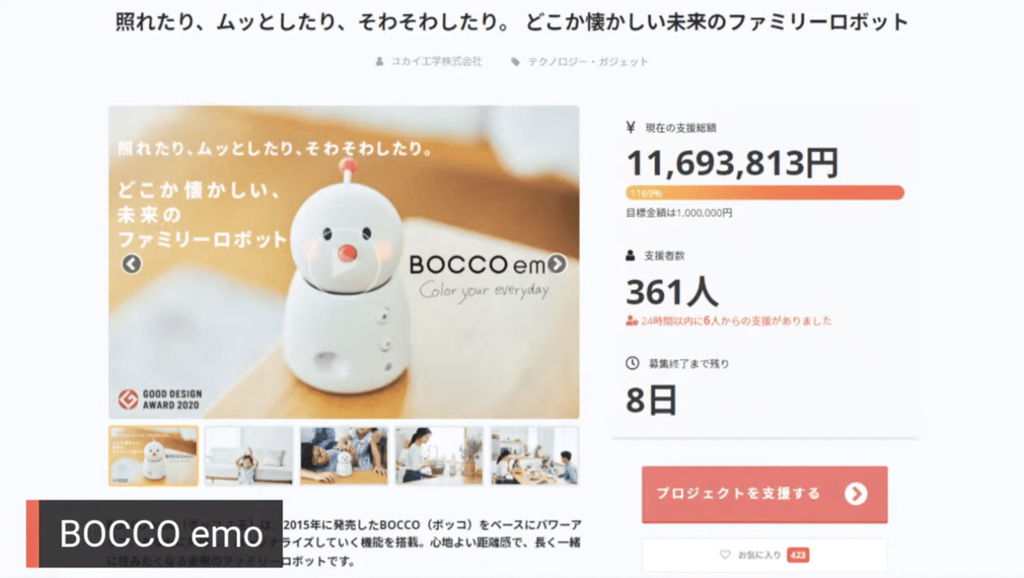Click the previous slide arrow on carousel
Viewport: 1024px width, 578px height.
pyautogui.click(x=132, y=263)
